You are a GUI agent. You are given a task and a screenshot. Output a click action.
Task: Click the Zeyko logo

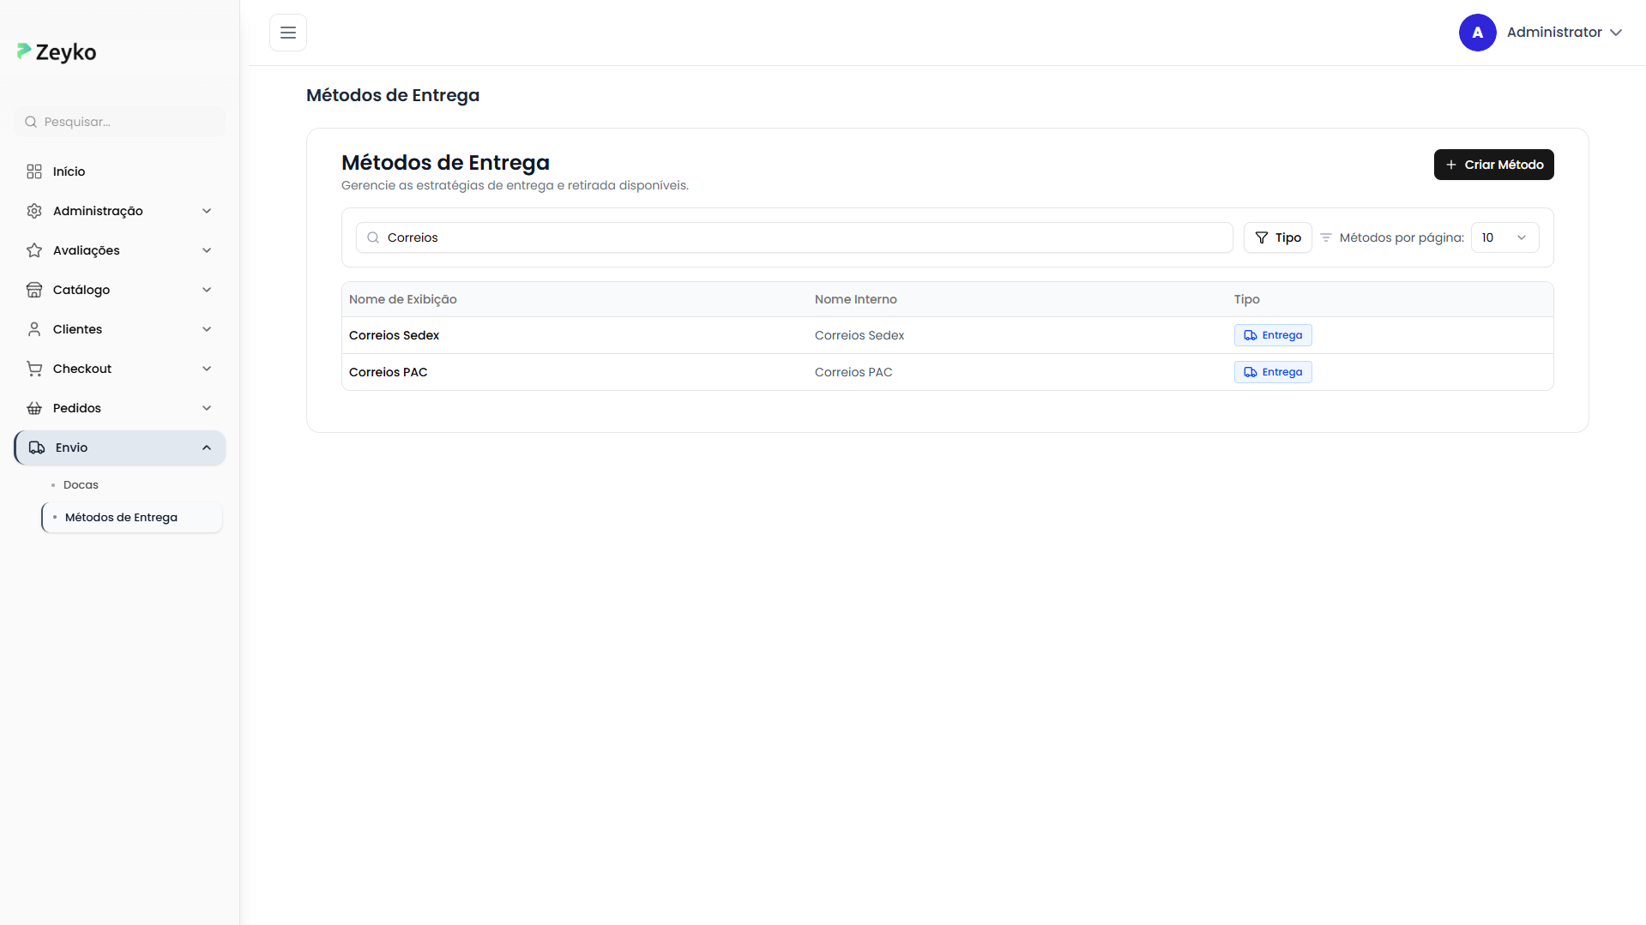pyautogui.click(x=57, y=52)
